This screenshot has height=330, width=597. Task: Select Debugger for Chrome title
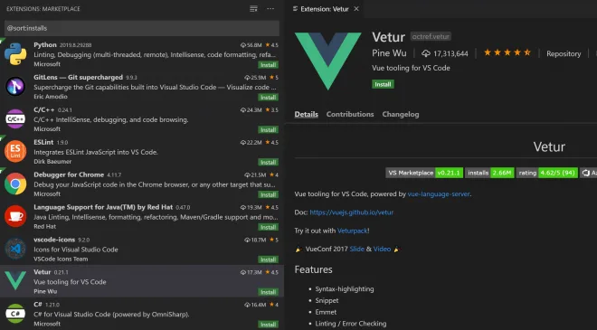click(x=69, y=174)
